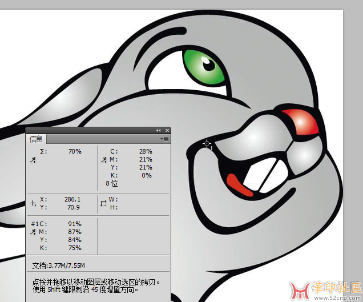The image size is (363, 302).
Task: Click the eyedropper icon under the Σ readout
Action: pyautogui.click(x=33, y=160)
